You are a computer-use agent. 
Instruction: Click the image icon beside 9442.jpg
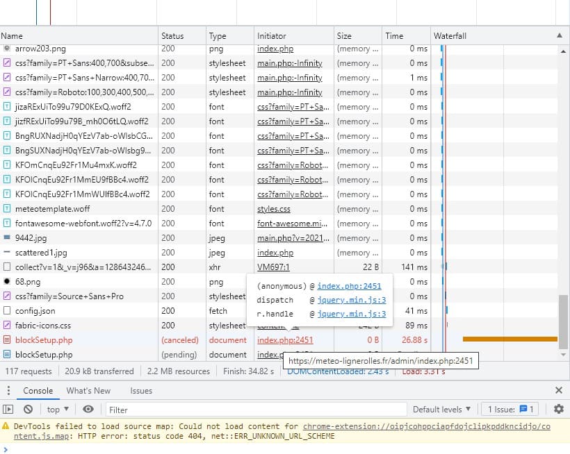coord(7,237)
